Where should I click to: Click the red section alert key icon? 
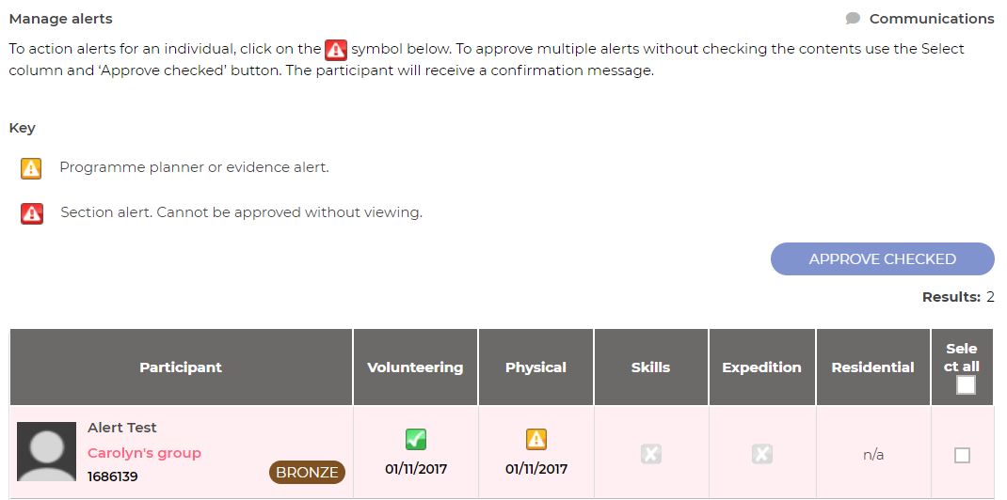[x=31, y=213]
